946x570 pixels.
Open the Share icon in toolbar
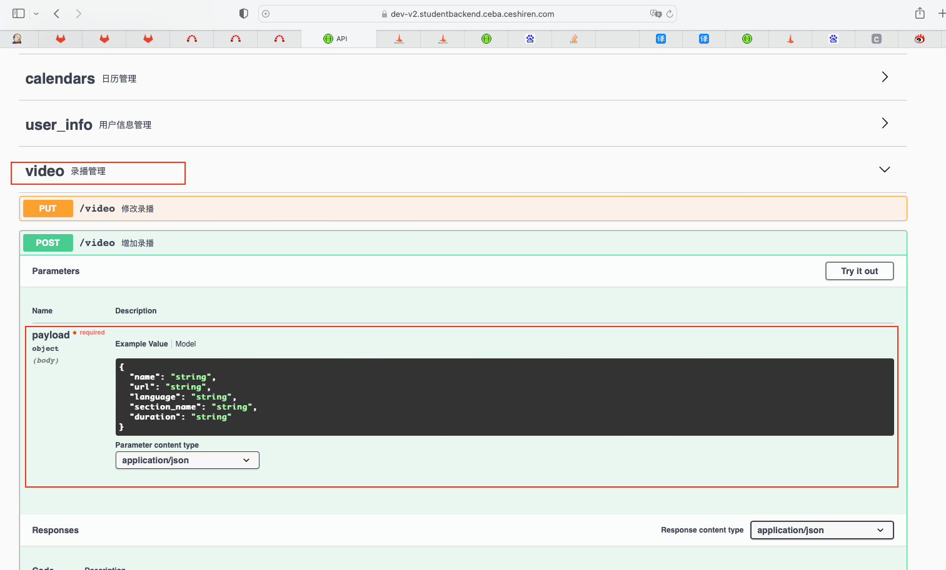(920, 13)
